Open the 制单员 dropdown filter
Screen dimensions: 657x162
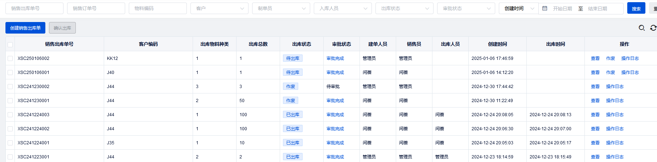coord(281,8)
